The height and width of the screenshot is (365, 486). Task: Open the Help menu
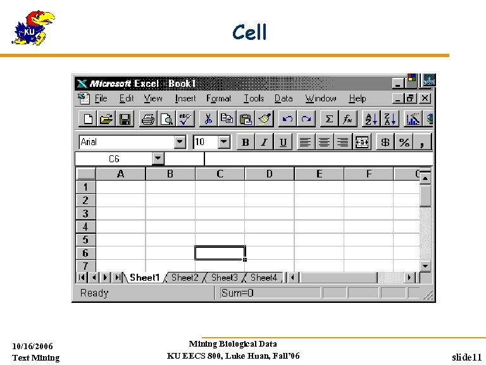tap(358, 98)
